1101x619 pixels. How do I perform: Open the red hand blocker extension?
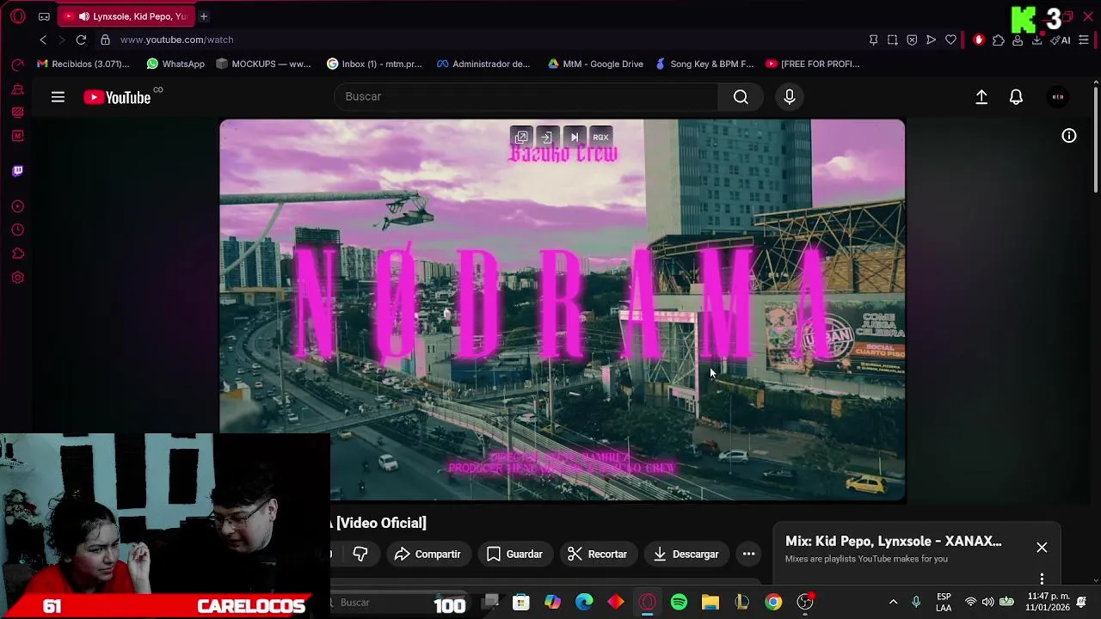tap(979, 40)
